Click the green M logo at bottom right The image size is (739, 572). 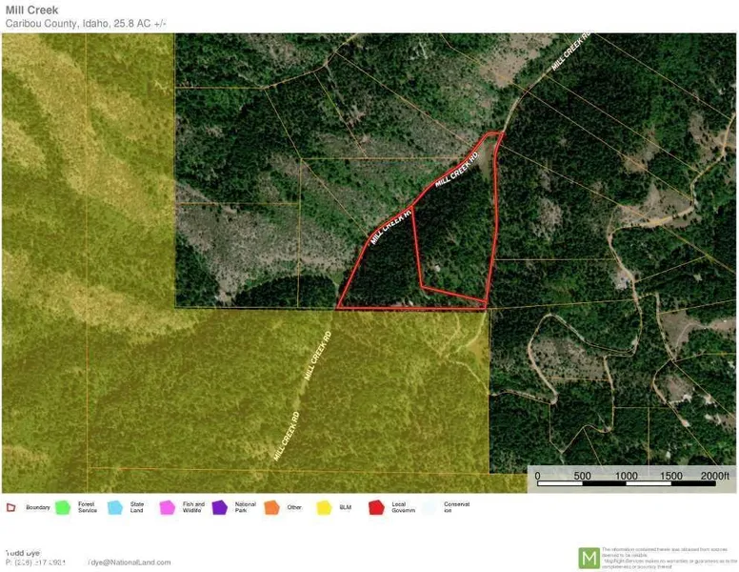[x=589, y=557]
